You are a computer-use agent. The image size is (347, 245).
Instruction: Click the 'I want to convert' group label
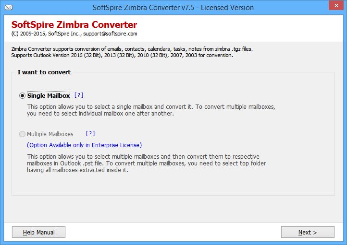click(x=44, y=72)
